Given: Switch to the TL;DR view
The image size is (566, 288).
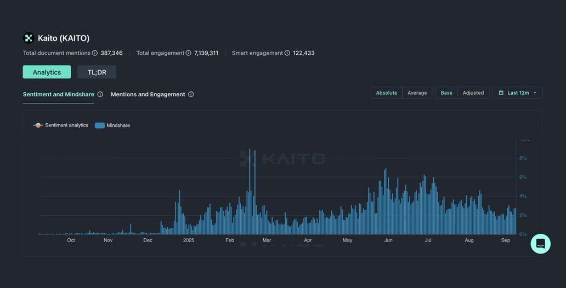Looking at the screenshot, I should click(x=97, y=72).
